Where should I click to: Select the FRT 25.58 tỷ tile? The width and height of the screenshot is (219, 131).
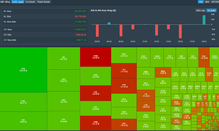pos(96,108)
